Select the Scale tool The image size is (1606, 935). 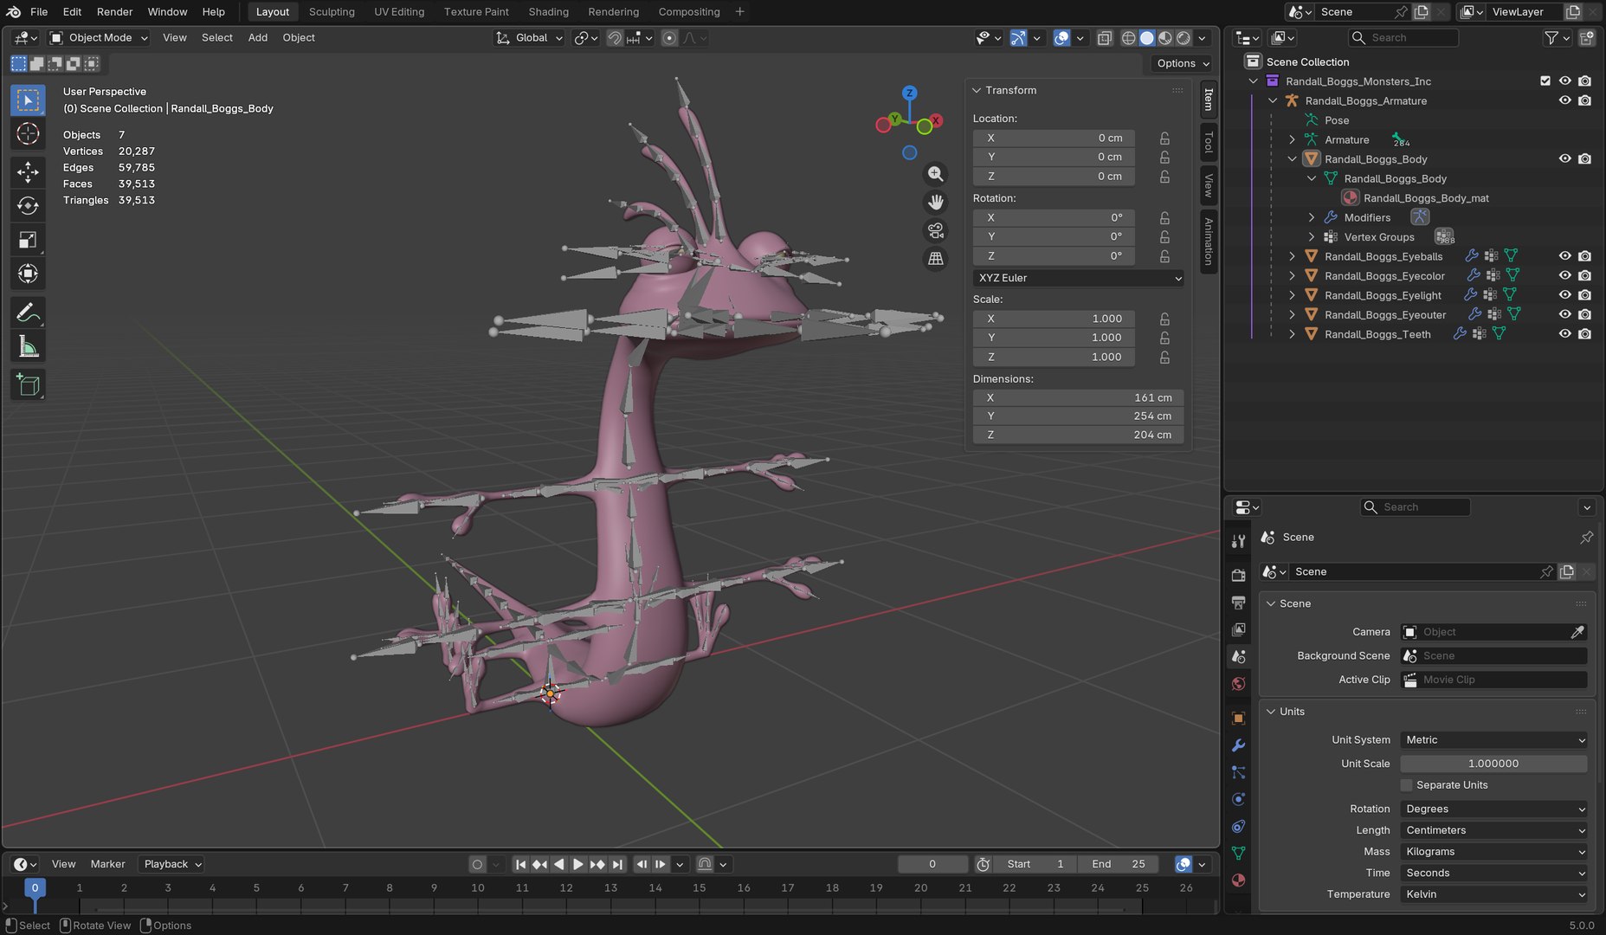click(x=28, y=240)
